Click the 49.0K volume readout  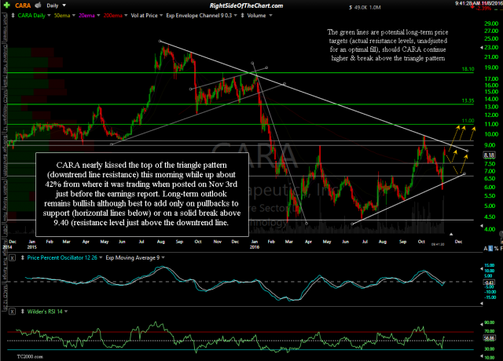pos(361,7)
